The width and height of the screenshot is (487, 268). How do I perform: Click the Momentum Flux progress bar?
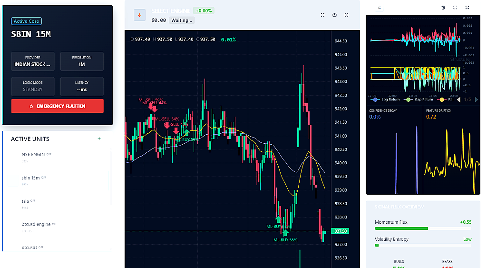tap(423, 228)
